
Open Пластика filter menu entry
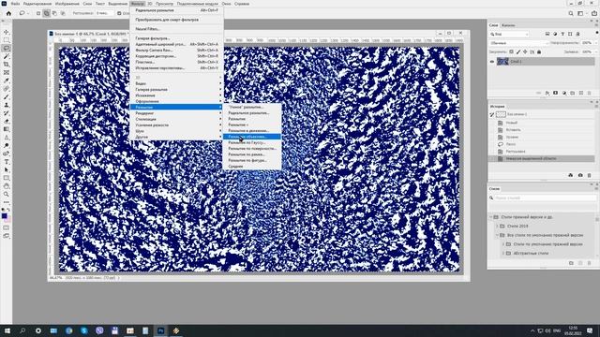(x=145, y=62)
